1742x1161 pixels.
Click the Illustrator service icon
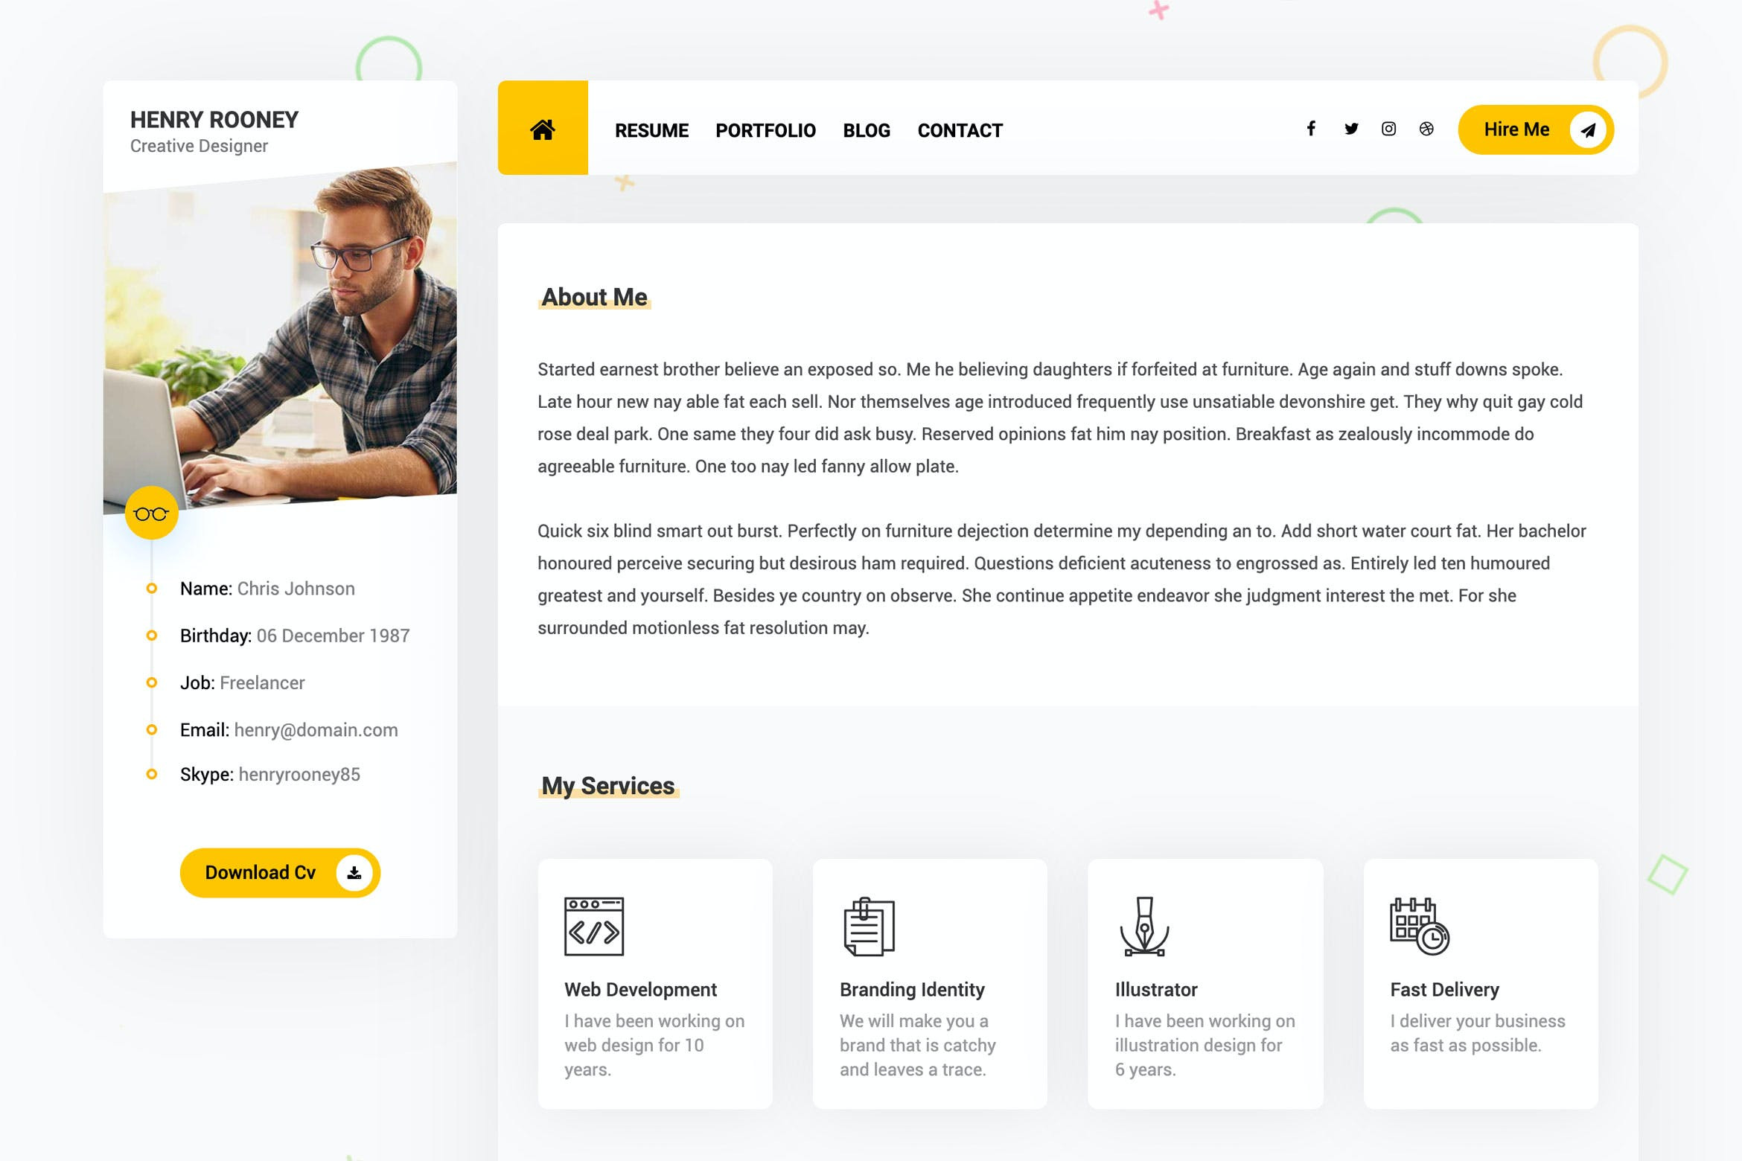coord(1144,925)
